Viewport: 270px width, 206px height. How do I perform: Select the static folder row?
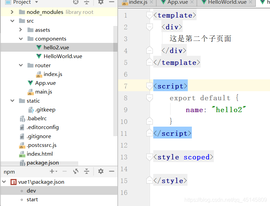coord(59,101)
